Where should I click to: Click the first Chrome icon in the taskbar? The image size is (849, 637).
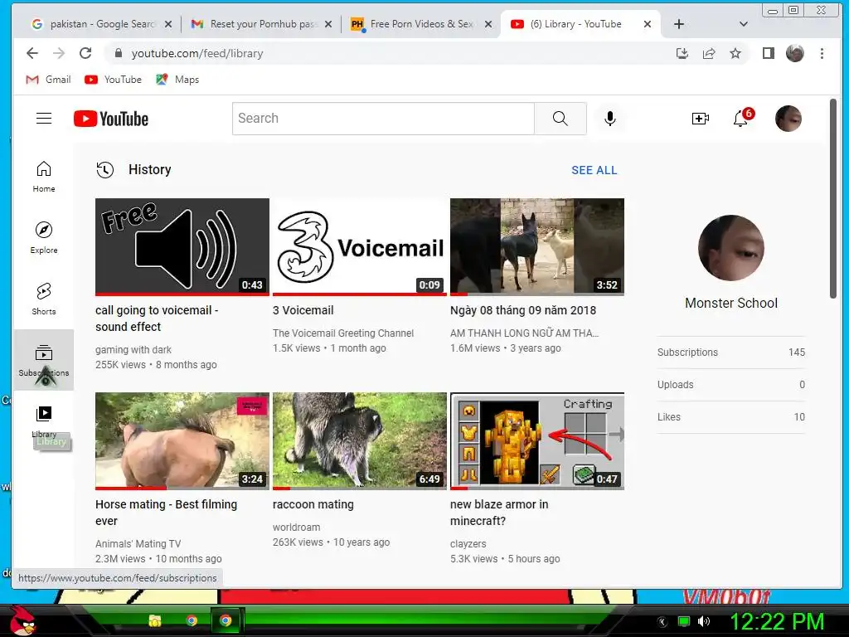(x=192, y=620)
